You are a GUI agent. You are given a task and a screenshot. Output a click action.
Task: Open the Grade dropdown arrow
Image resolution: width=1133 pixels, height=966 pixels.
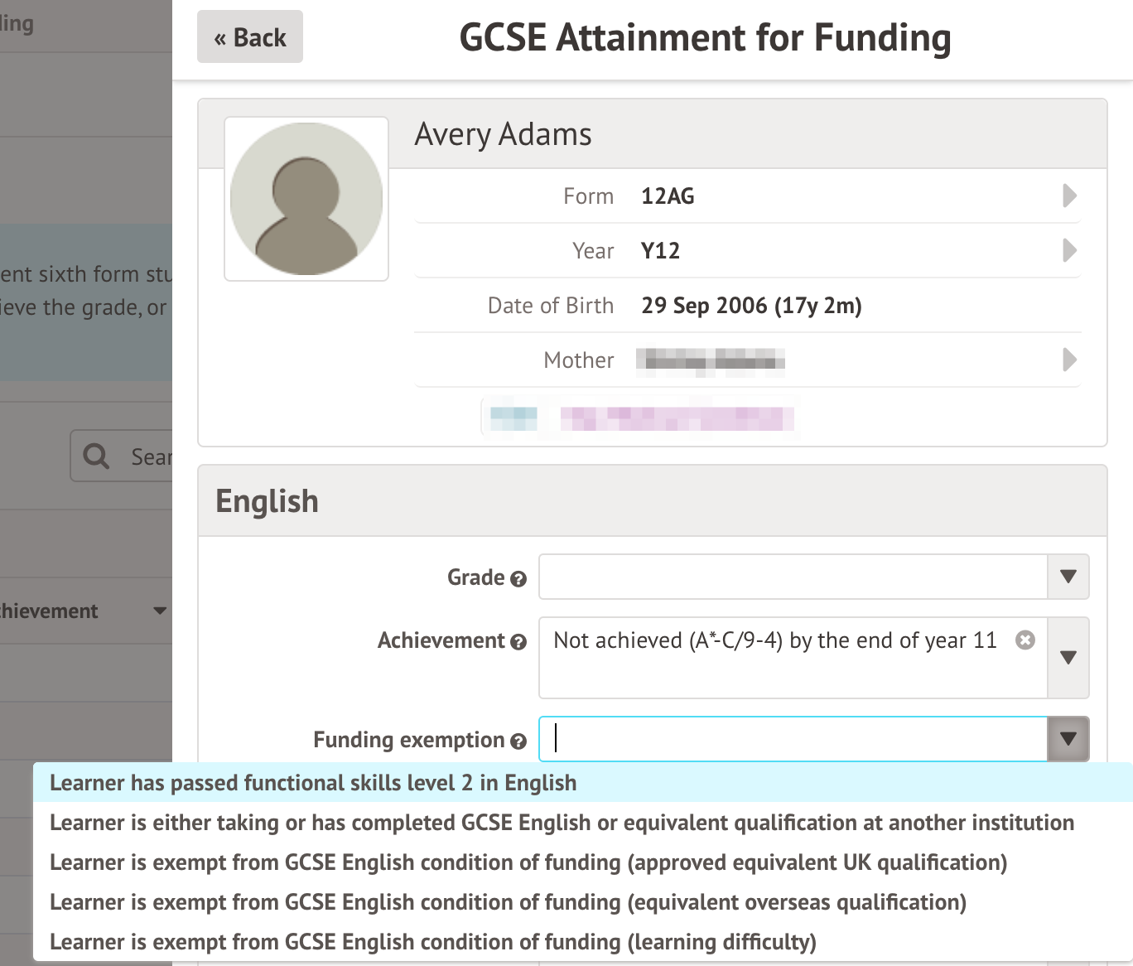[1068, 577]
